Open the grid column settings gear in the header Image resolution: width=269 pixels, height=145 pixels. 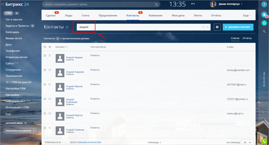click(50, 47)
